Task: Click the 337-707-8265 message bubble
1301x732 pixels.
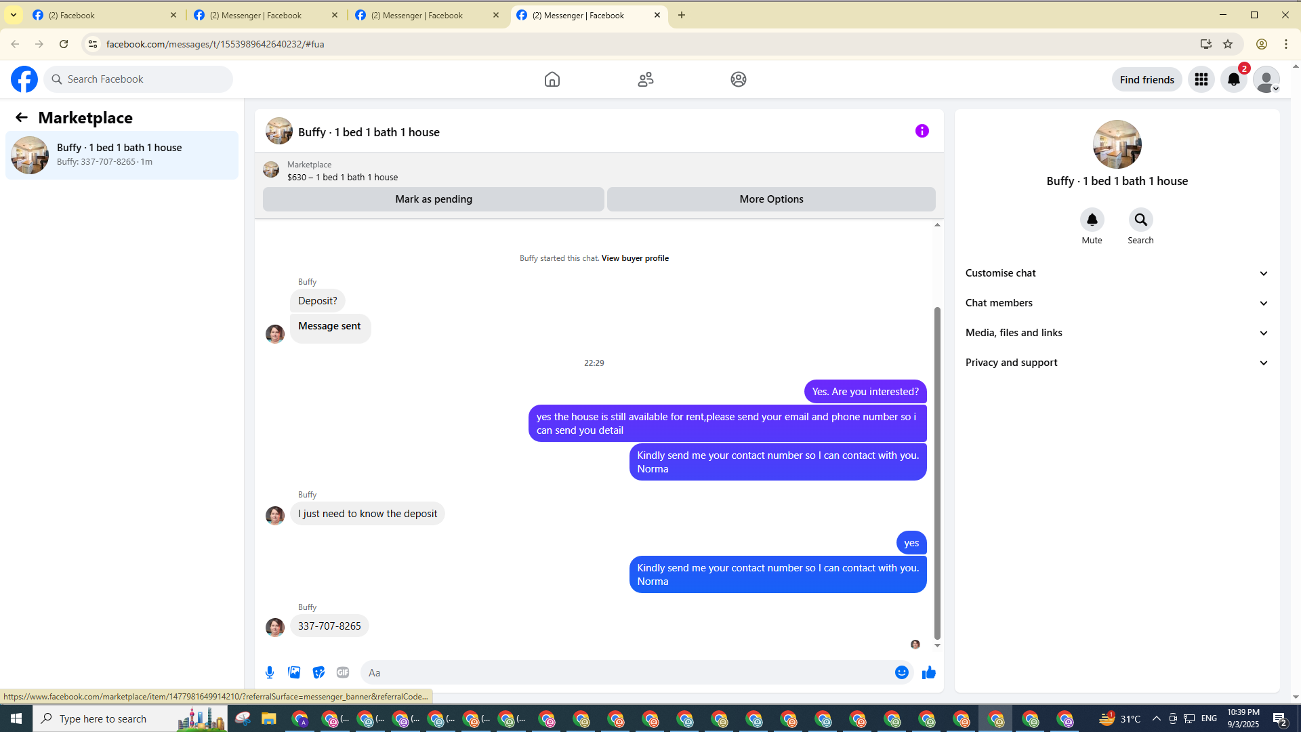Action: (329, 626)
